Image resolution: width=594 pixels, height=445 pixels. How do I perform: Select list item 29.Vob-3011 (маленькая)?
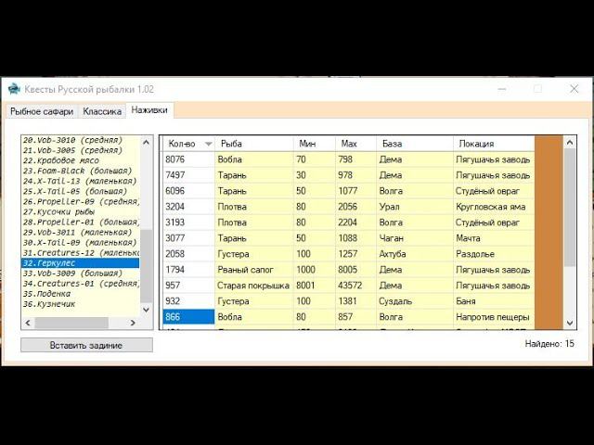(81, 232)
